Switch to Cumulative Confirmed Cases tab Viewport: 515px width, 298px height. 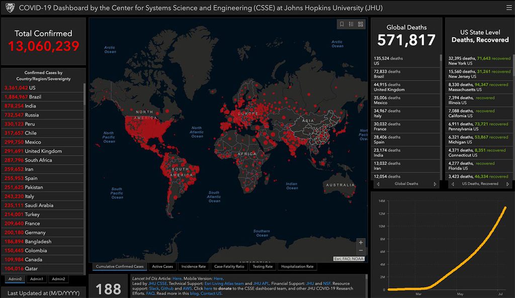[x=120, y=266]
